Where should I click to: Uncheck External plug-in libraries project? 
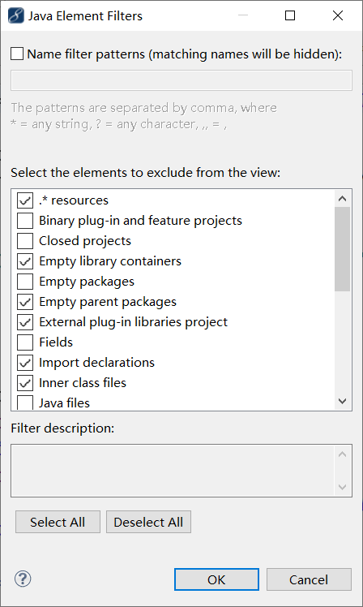click(x=25, y=322)
